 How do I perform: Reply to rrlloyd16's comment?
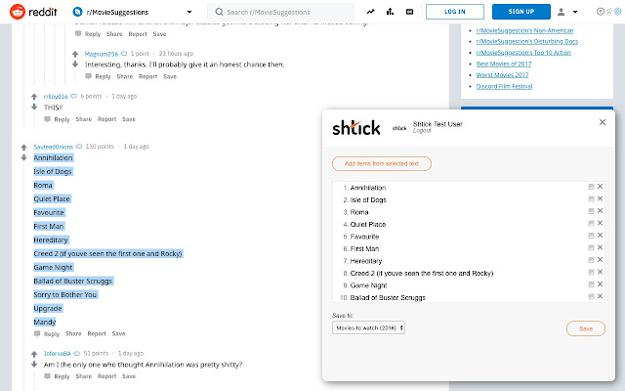(57, 119)
